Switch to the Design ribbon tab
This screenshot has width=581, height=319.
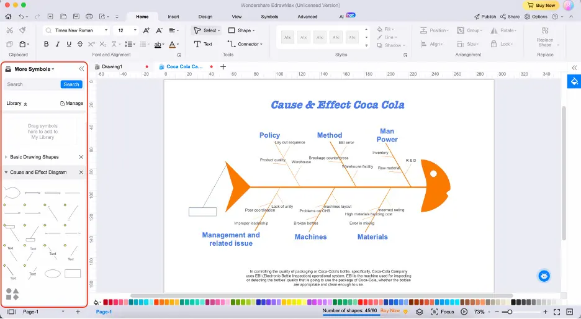click(x=205, y=17)
